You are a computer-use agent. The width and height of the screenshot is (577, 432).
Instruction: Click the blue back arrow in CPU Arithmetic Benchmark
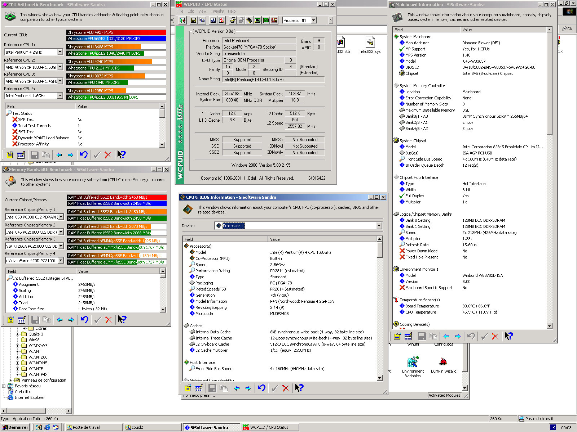[59, 155]
